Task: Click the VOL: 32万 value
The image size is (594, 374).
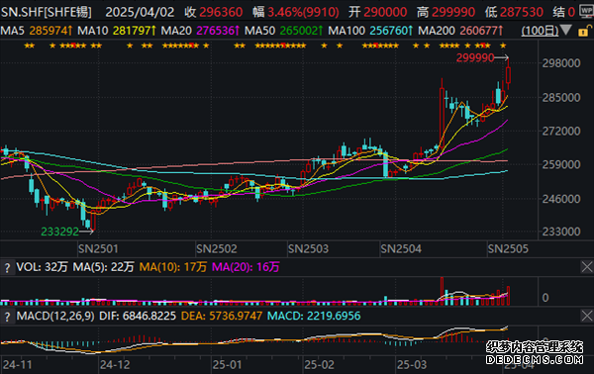Action: pos(42,267)
